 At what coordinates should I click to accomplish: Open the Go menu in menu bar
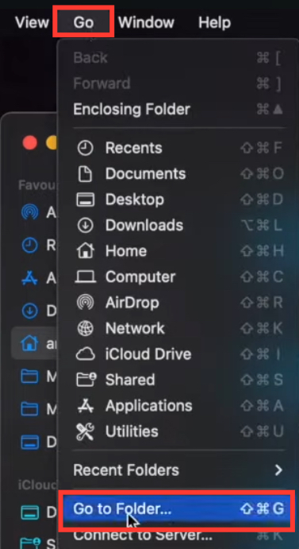click(83, 22)
